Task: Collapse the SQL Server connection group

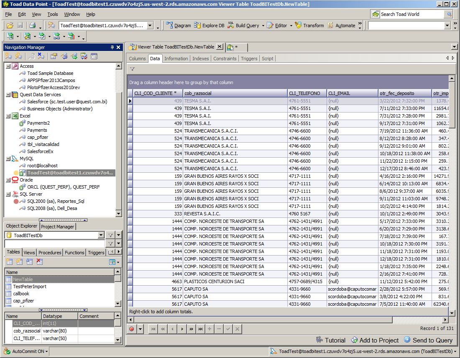Action: pos(8,194)
